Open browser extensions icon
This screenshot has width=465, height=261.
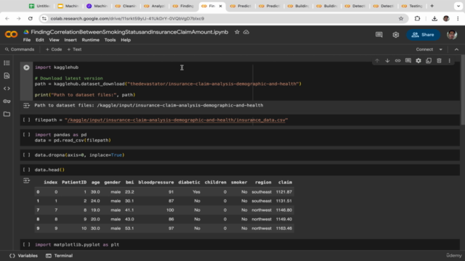(x=417, y=18)
